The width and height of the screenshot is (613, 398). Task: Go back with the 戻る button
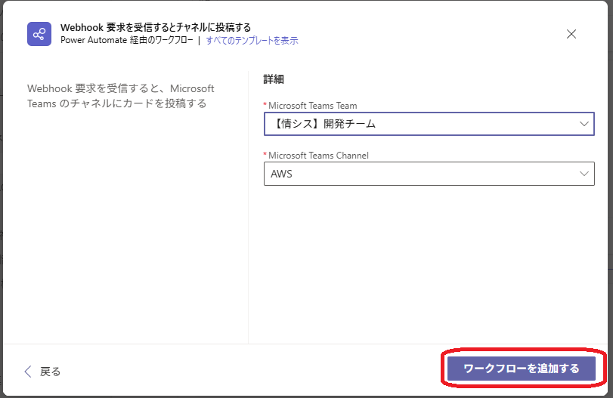pyautogui.click(x=42, y=372)
